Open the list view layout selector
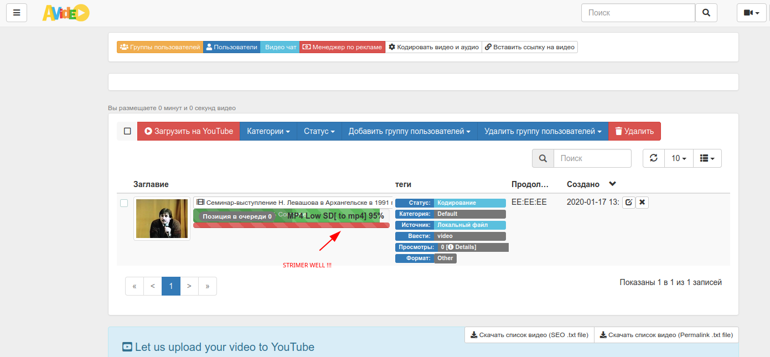The image size is (770, 357). point(707,158)
